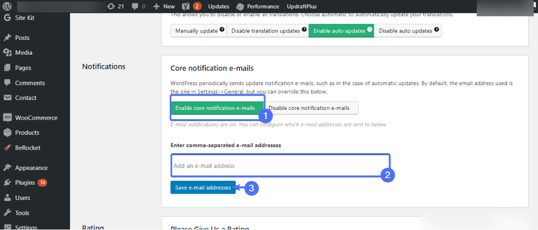Go to Tools in sidebar
Viewport: 538px width, 230px height.
(22, 213)
